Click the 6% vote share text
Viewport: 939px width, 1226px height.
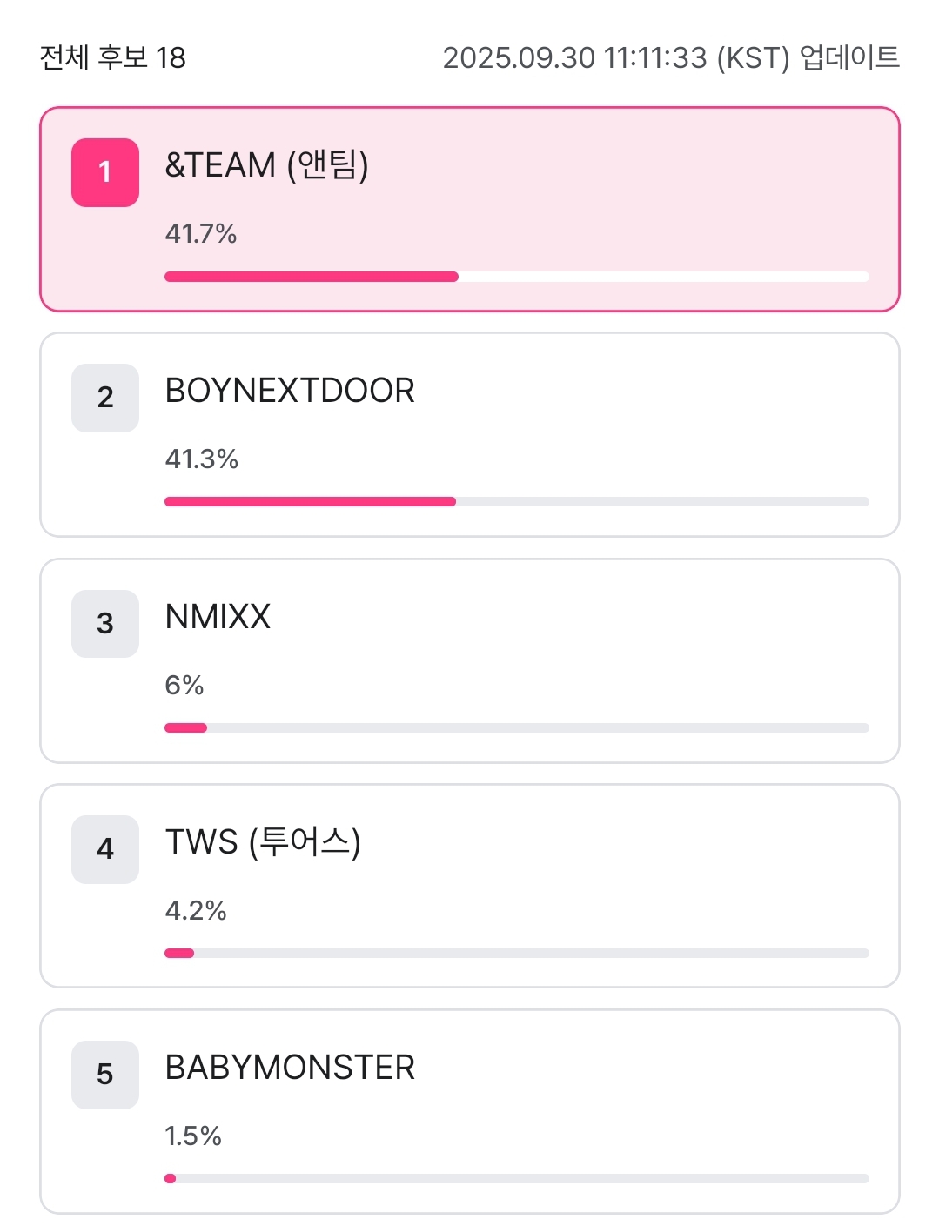(x=184, y=685)
